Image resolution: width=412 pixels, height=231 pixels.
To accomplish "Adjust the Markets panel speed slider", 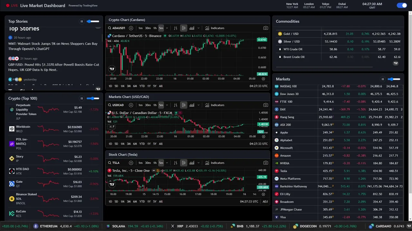I will [x=394, y=79].
